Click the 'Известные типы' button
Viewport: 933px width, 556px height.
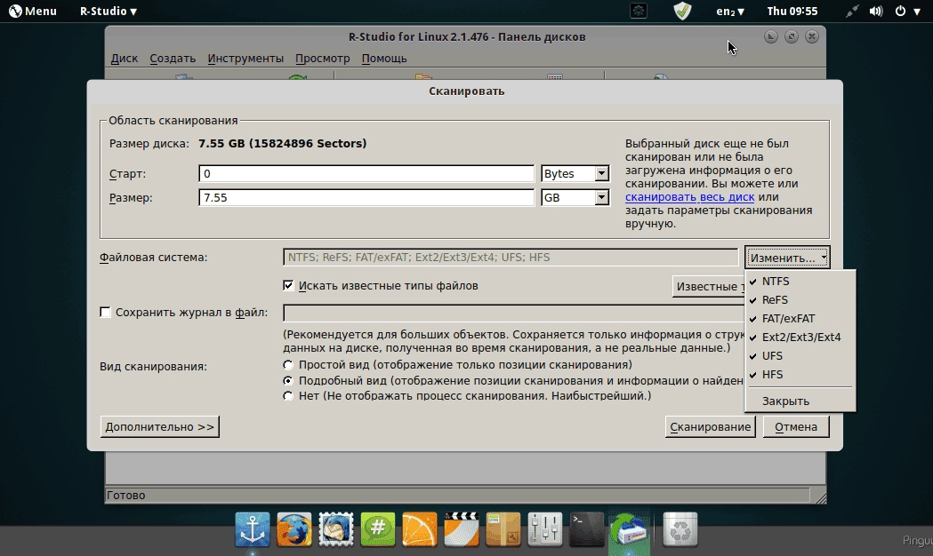709,286
